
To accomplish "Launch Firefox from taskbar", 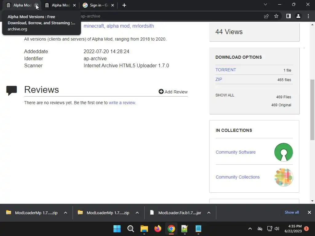I will tap(158, 229).
